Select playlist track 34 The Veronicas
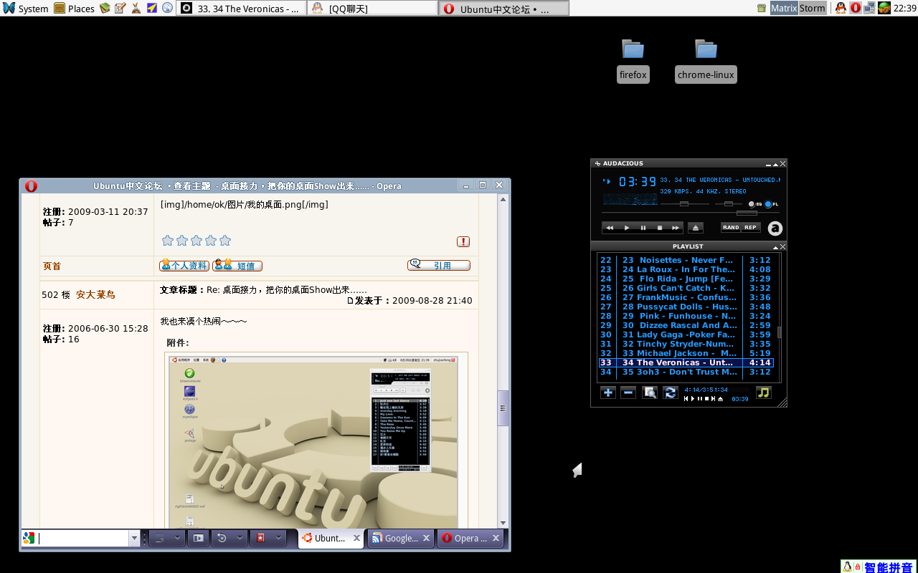This screenshot has width=918, height=573. click(686, 362)
